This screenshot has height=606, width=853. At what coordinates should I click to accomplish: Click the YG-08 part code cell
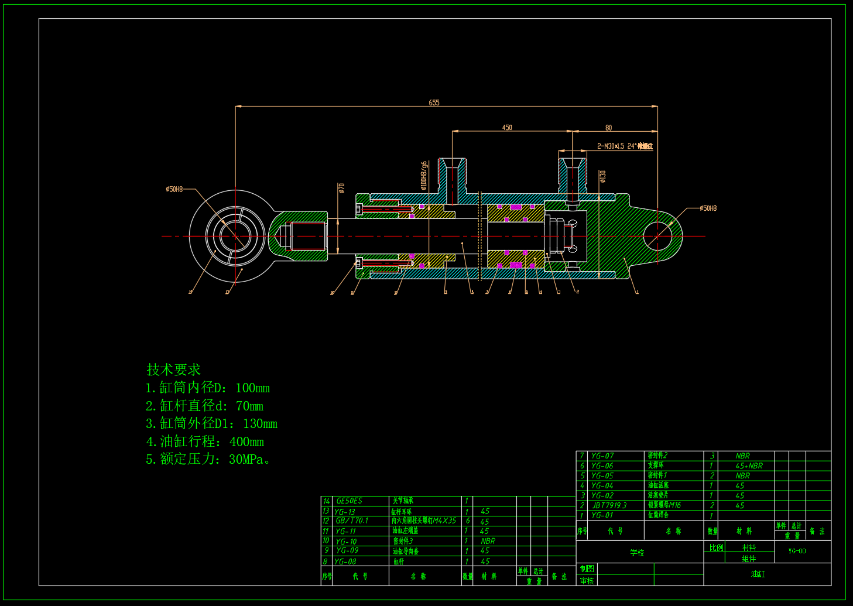click(345, 562)
